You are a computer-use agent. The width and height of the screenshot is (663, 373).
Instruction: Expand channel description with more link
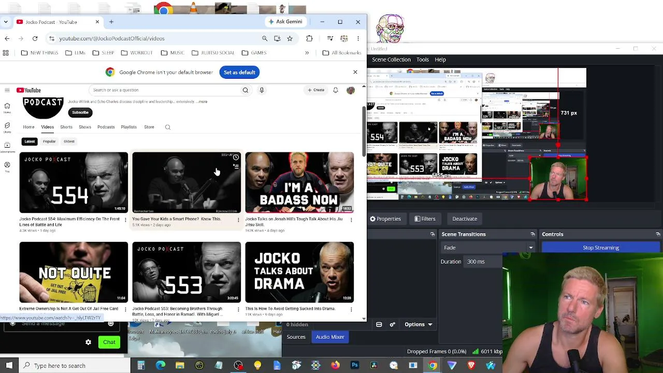(x=203, y=102)
